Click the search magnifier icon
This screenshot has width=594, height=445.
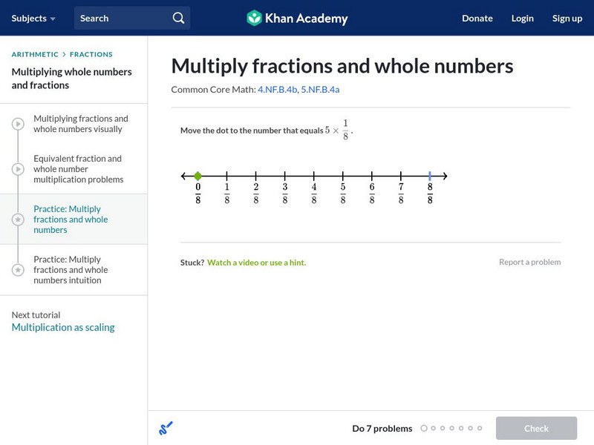178,18
